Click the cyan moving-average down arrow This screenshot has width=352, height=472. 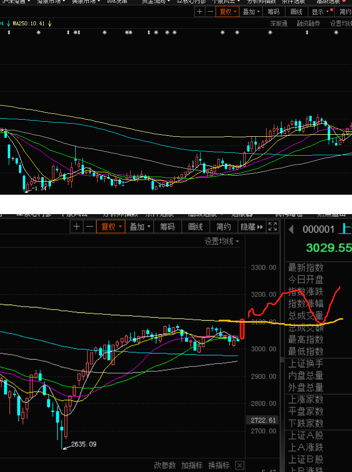coord(8,23)
